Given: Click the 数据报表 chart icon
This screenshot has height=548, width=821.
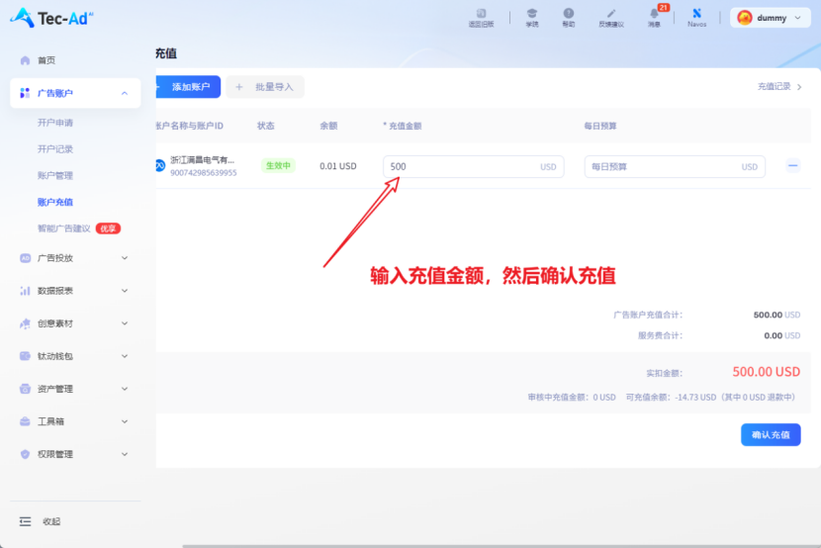Looking at the screenshot, I should pos(25,291).
